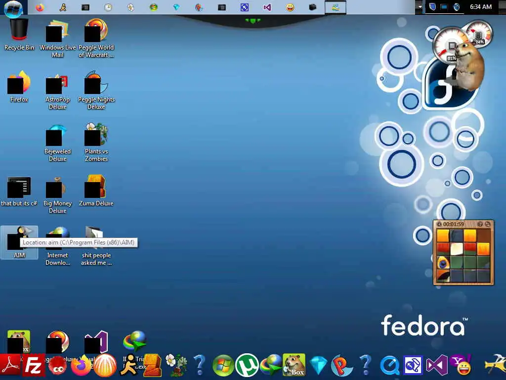Launch Windows Live Mail from the desktop
The width and height of the screenshot is (506, 380).
pyautogui.click(x=57, y=38)
